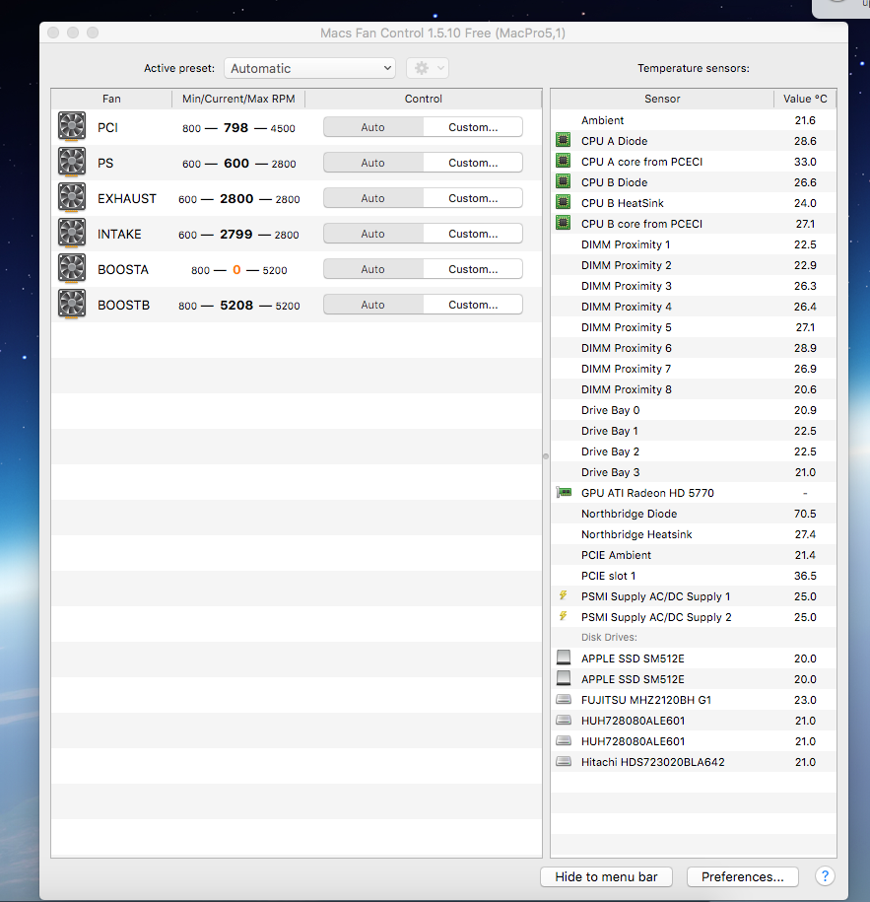Click the Hitachi HDS723020BLA642 disk icon
Screen dimensions: 870x902
click(564, 762)
